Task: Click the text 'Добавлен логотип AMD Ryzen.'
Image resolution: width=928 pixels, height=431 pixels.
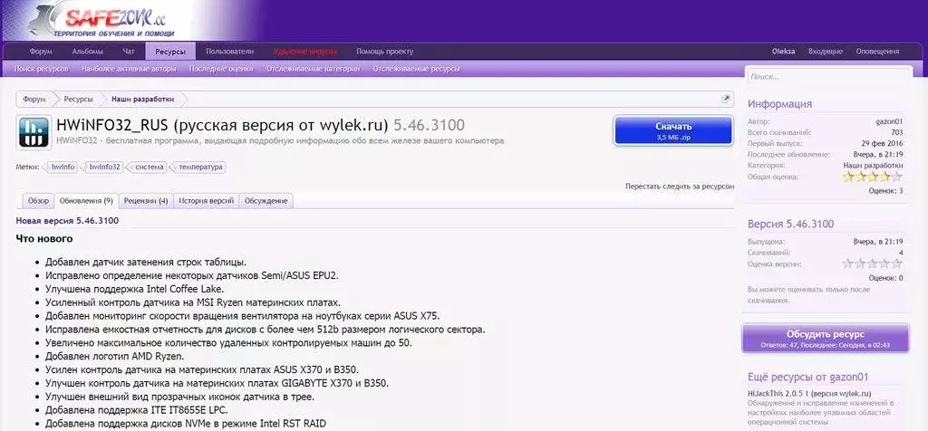Action: tap(115, 356)
